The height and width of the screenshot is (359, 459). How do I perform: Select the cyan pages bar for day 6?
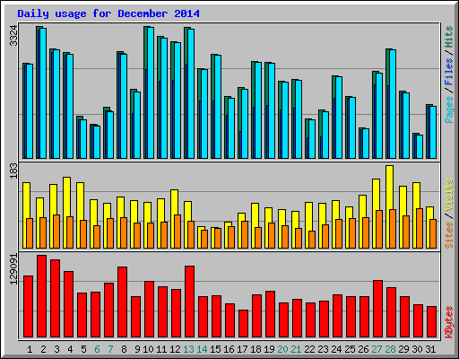(97, 142)
